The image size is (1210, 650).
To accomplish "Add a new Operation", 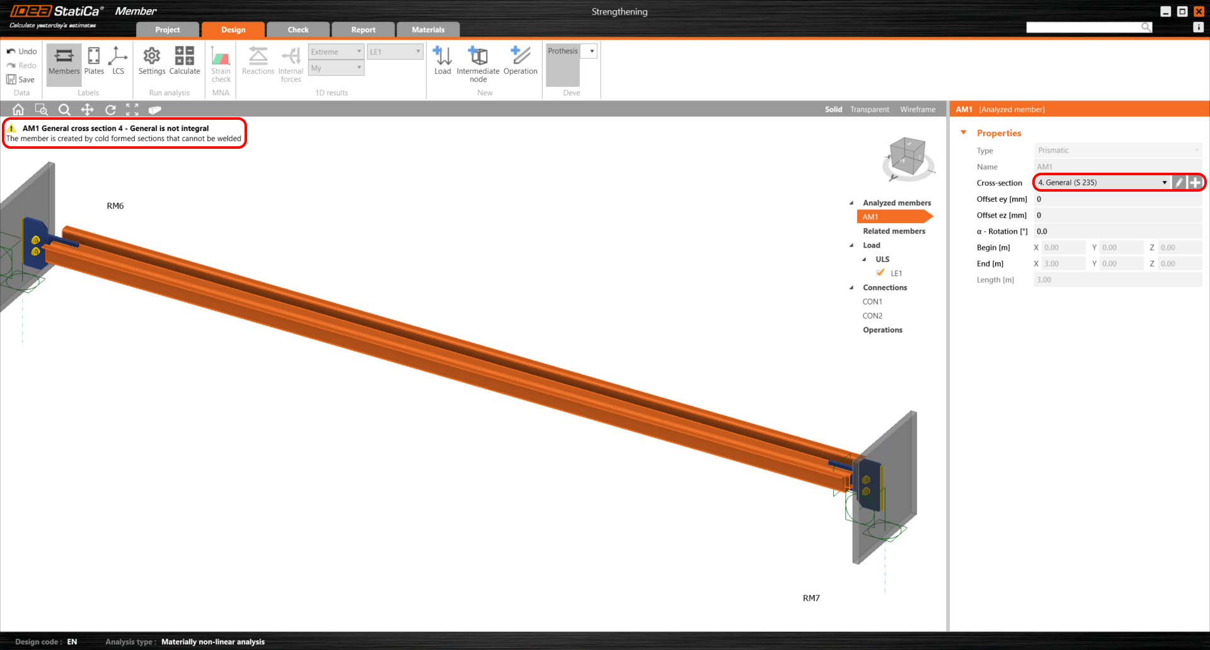I will (520, 61).
